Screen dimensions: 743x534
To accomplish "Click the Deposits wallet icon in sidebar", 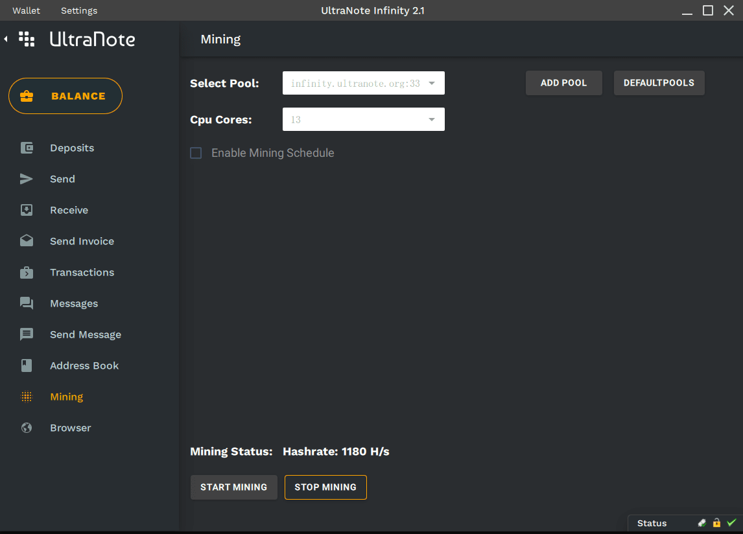I will click(27, 148).
